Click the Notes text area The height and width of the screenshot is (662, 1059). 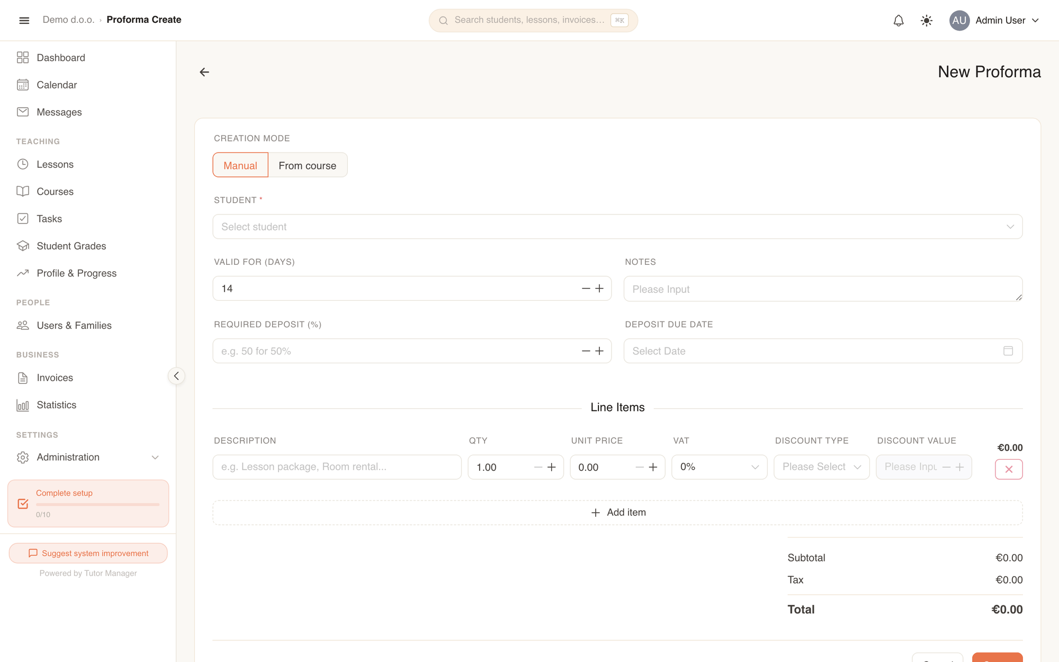823,289
